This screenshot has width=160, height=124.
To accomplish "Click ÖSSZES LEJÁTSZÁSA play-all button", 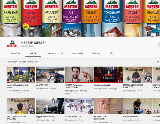I will click(29, 62).
